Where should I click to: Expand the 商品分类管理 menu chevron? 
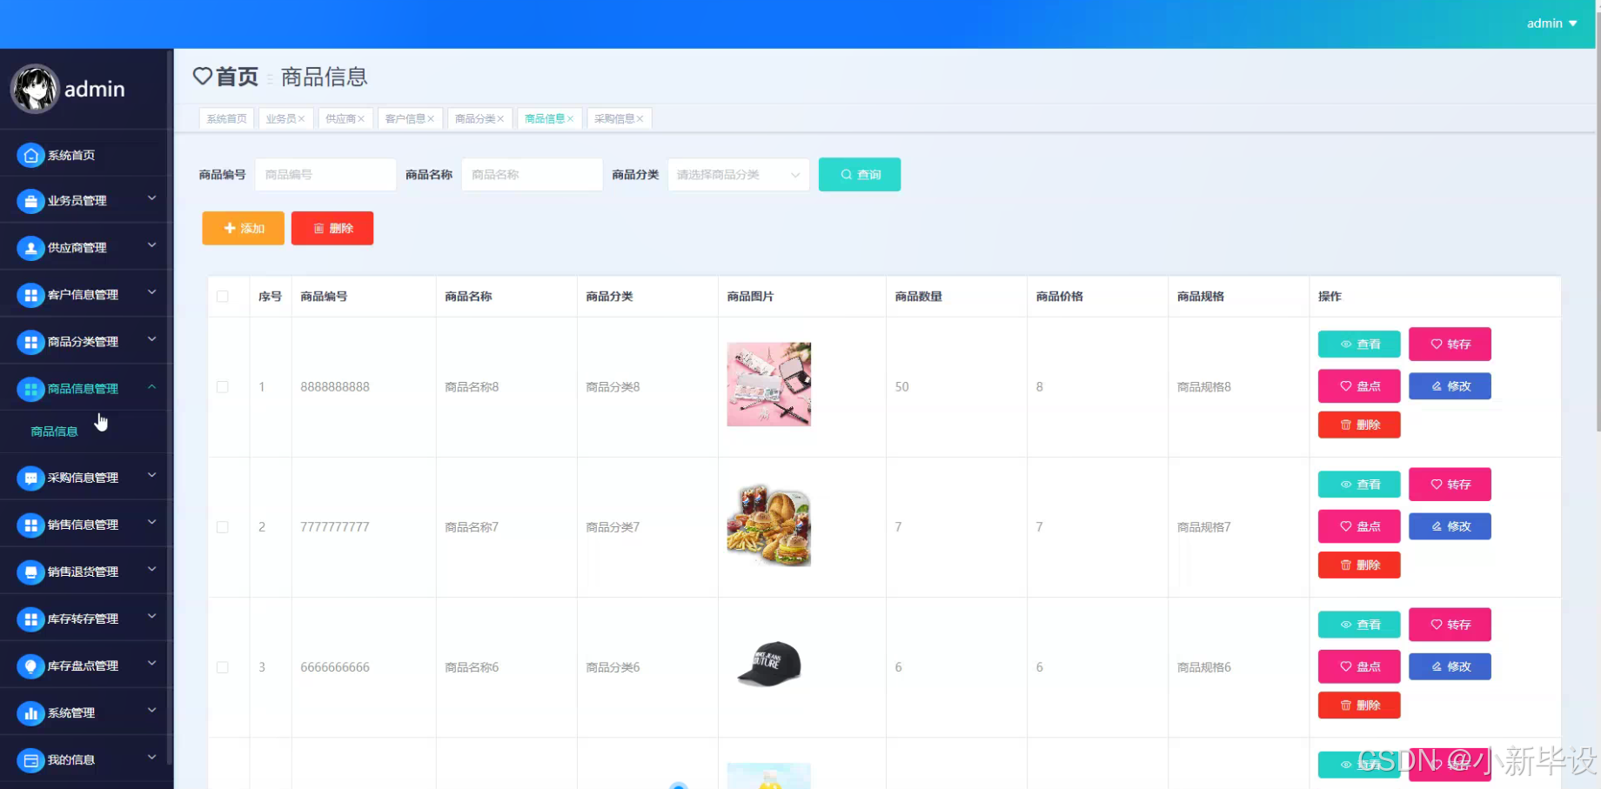point(151,339)
